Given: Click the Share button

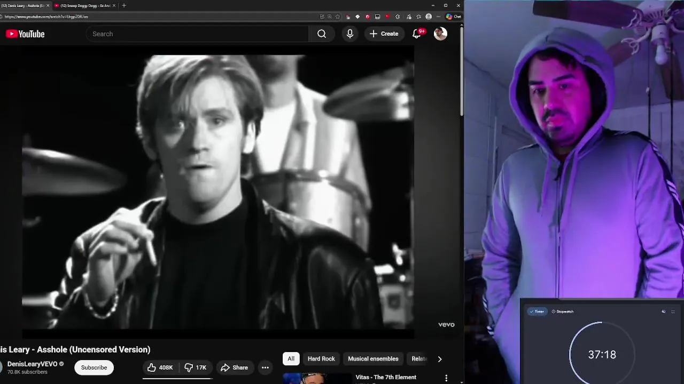Looking at the screenshot, I should pyautogui.click(x=235, y=367).
